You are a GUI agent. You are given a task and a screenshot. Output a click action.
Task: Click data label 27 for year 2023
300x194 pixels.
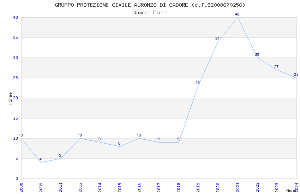[276, 67]
